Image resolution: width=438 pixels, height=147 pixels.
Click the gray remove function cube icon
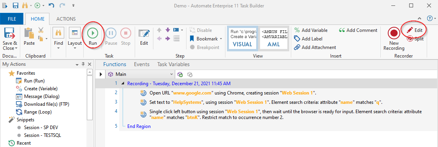point(190,75)
